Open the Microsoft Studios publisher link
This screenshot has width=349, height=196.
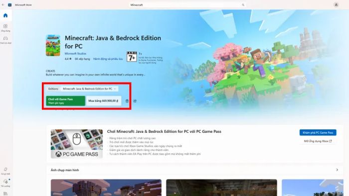[x=75, y=54]
